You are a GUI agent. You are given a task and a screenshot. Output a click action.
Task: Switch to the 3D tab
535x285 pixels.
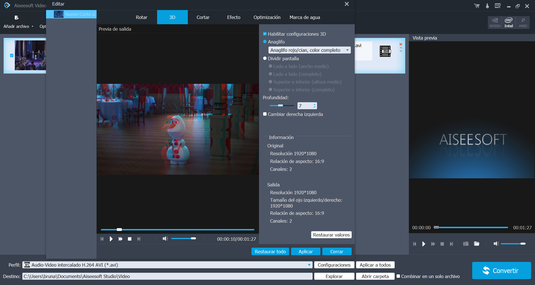[x=172, y=17]
